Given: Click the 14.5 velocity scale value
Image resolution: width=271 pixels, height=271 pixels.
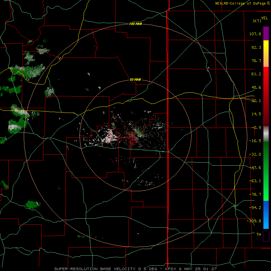Looking at the screenshot, I should coord(256,114).
